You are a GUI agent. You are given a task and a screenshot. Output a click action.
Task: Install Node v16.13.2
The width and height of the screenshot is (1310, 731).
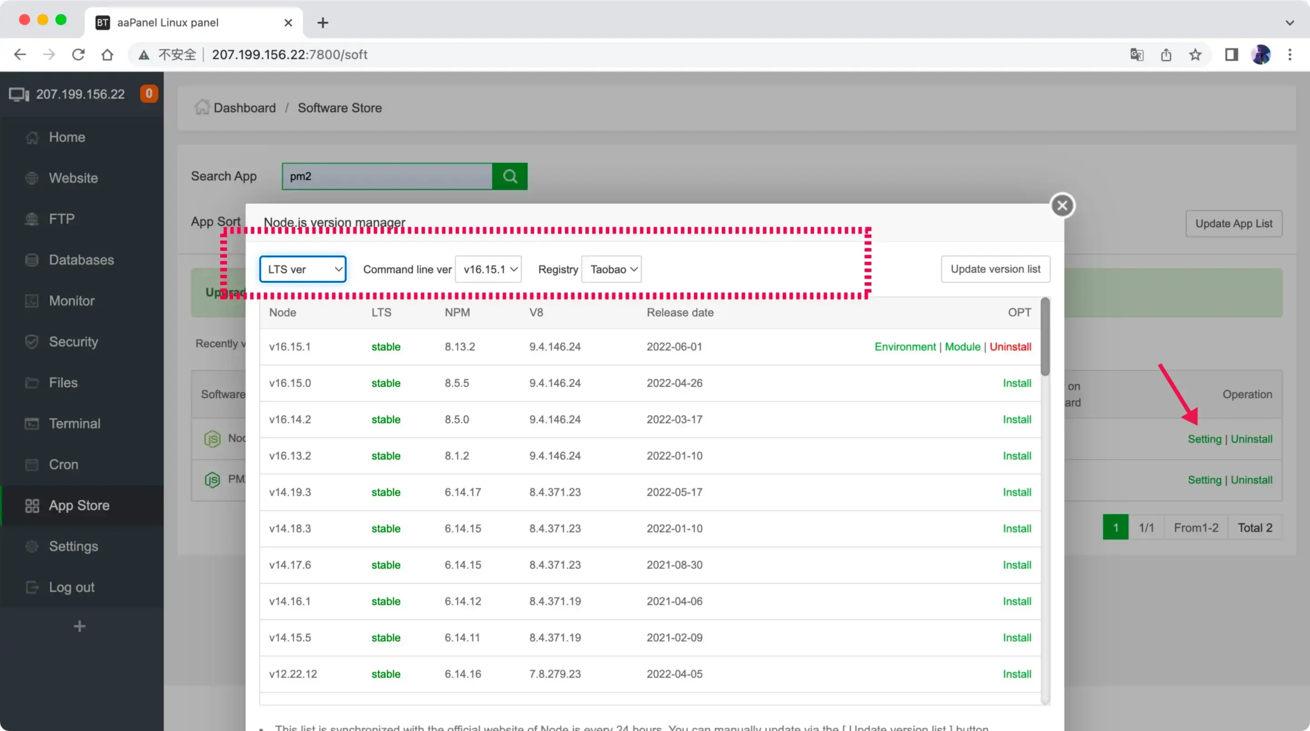[x=1017, y=456]
